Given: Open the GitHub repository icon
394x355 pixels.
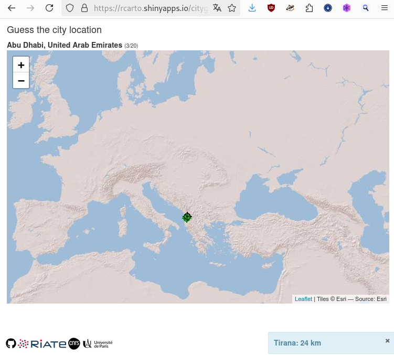Looking at the screenshot, I should (x=11, y=343).
